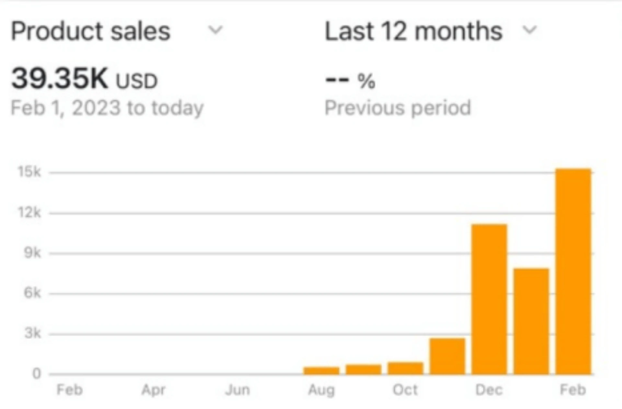Open the Last 12 months chevron dropdown
Screen dimensions: 622x409
click(529, 30)
